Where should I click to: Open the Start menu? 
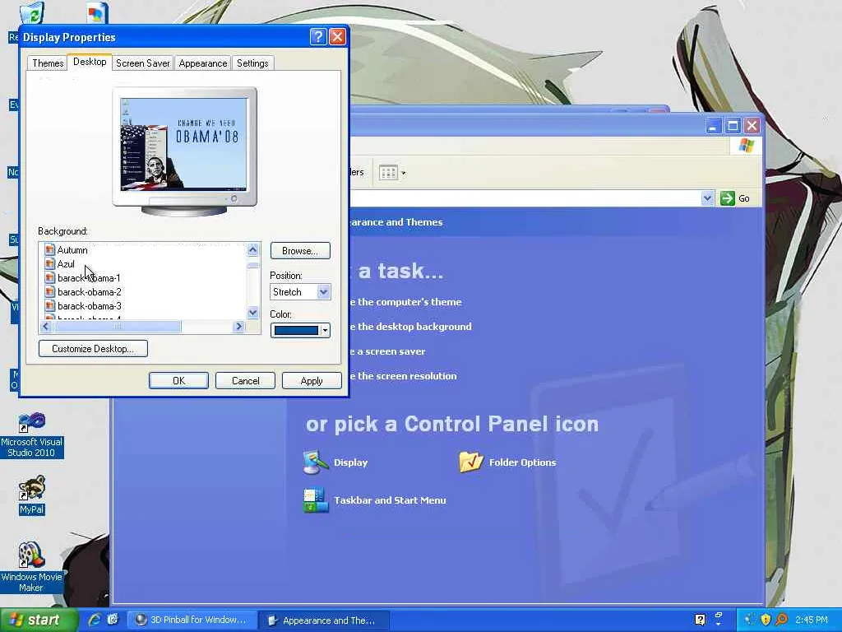[x=39, y=620]
